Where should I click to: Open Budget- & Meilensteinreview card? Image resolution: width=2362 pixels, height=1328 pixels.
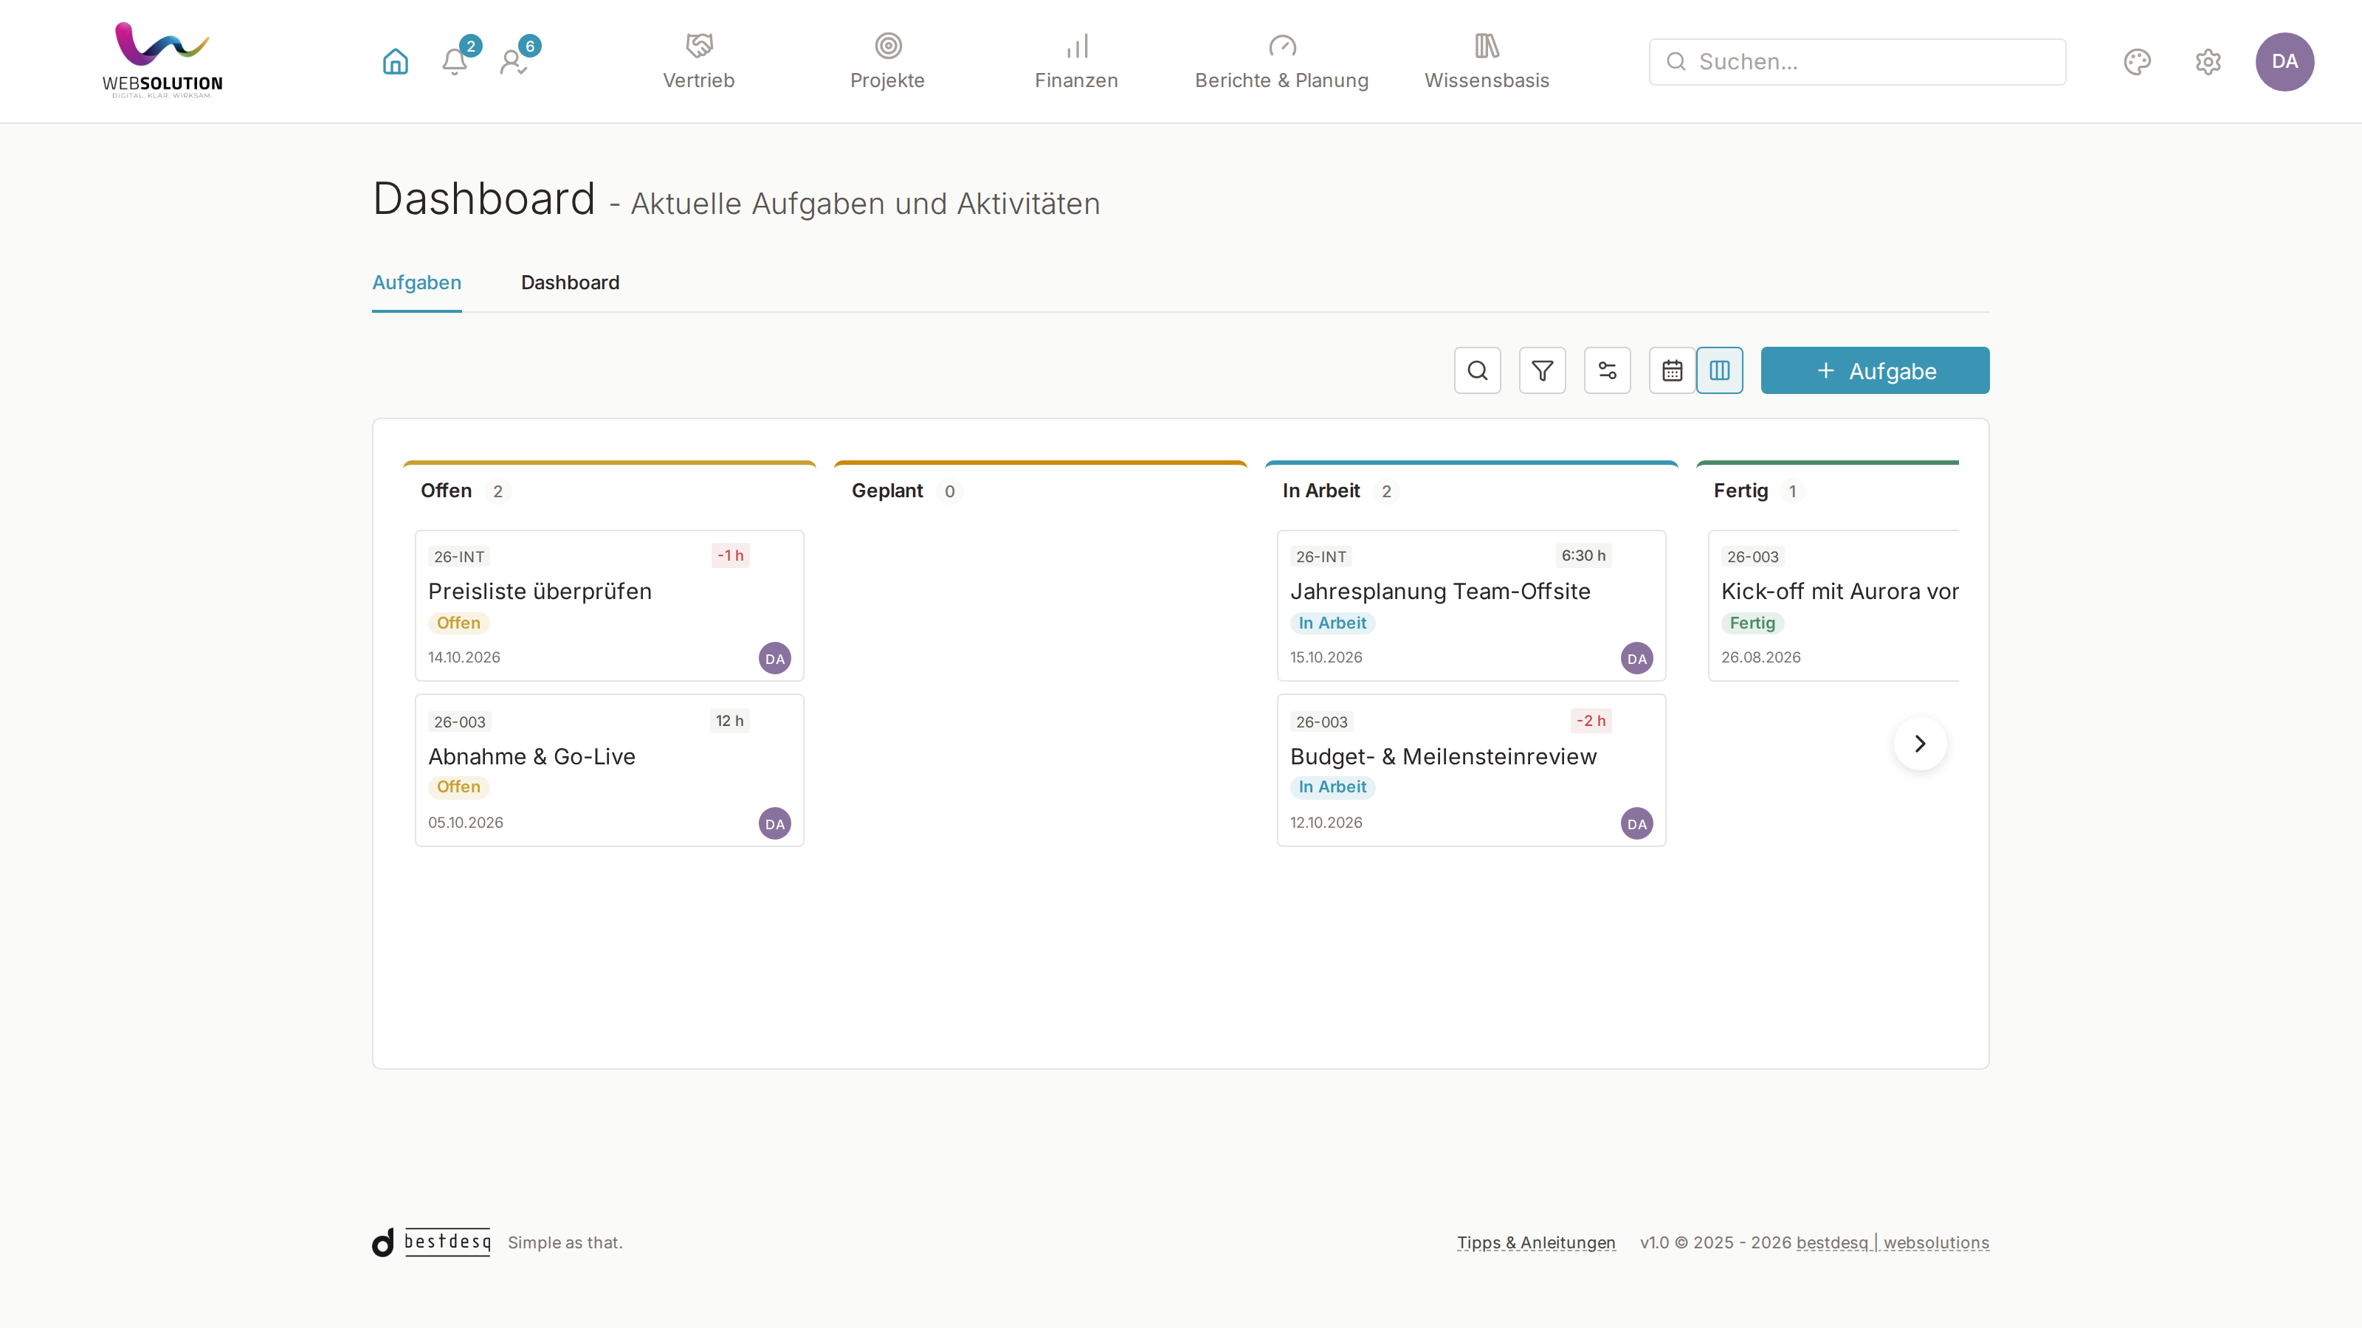[x=1471, y=770]
